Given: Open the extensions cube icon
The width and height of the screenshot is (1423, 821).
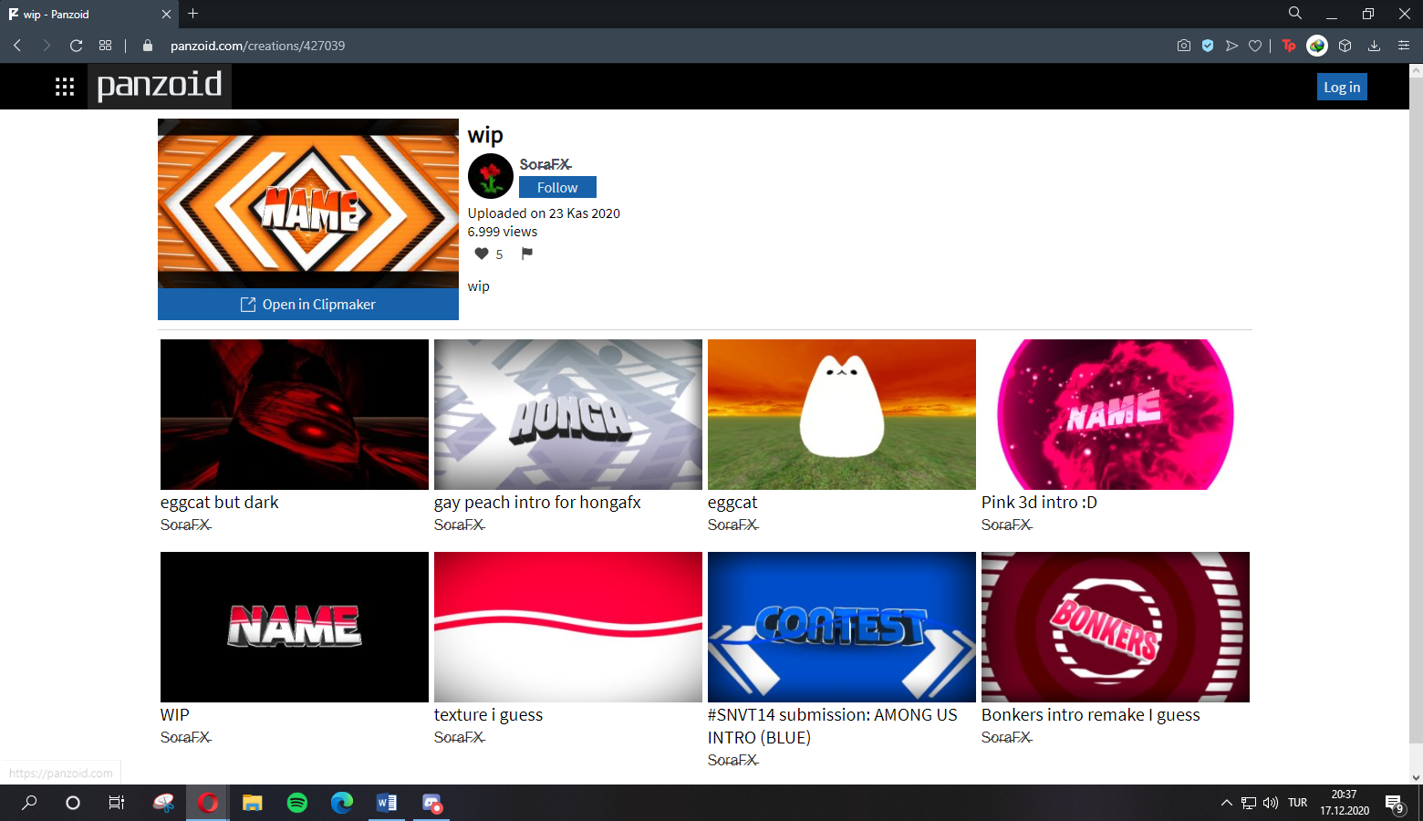Looking at the screenshot, I should click(1345, 46).
